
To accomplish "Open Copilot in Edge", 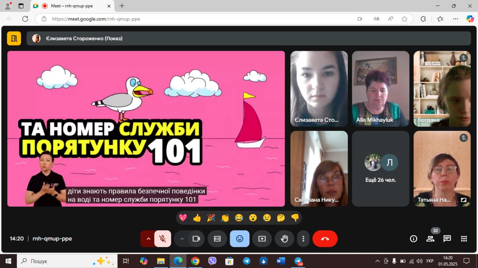I will click(470, 19).
